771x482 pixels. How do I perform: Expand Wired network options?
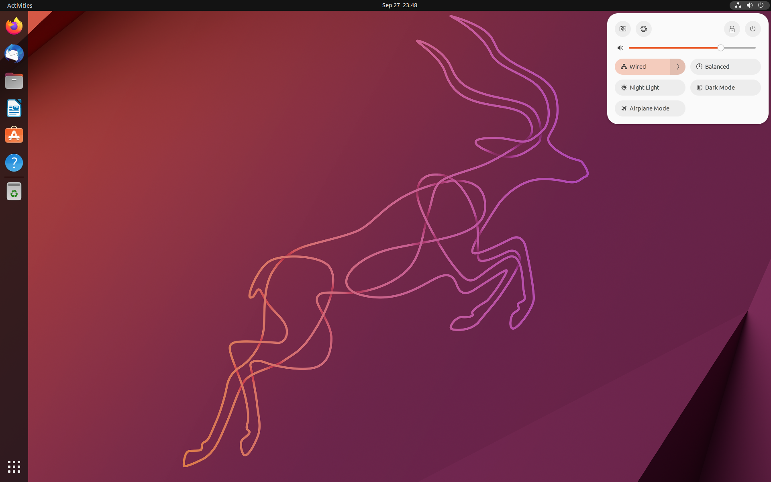pos(677,67)
